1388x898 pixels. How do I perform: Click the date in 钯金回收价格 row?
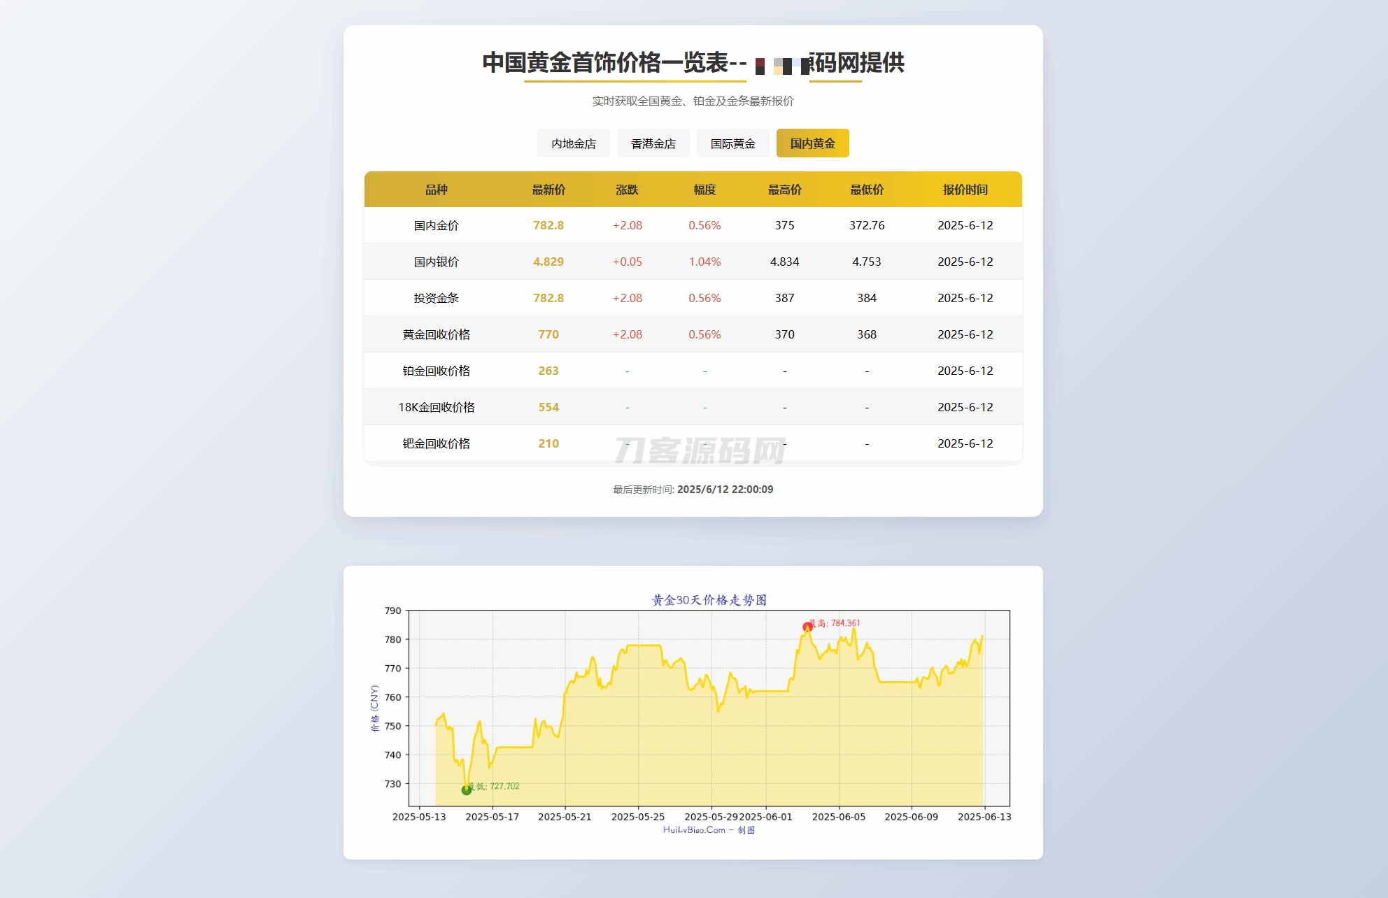965,443
